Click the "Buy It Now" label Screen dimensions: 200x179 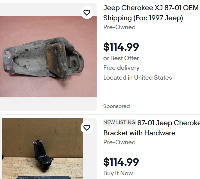click(118, 173)
